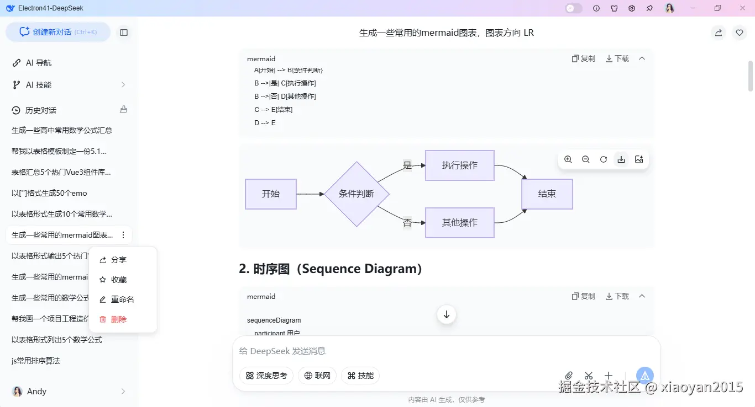Click 创建新对话 new chat button
755x407 pixels.
[58, 32]
